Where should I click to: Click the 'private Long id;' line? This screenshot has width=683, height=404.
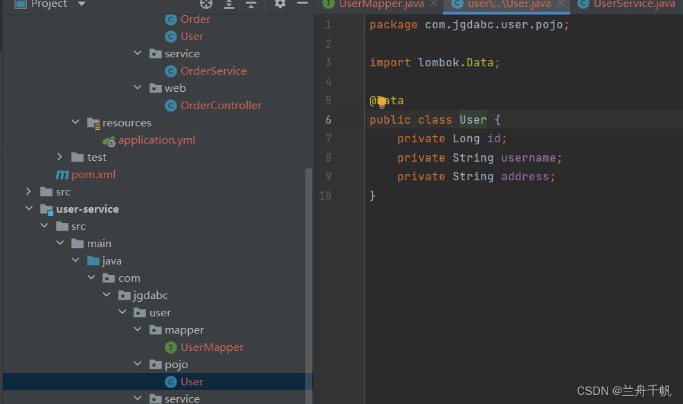coord(452,139)
